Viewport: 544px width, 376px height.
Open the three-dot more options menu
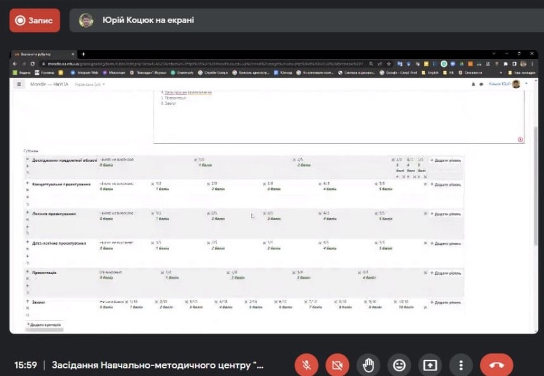tap(461, 365)
